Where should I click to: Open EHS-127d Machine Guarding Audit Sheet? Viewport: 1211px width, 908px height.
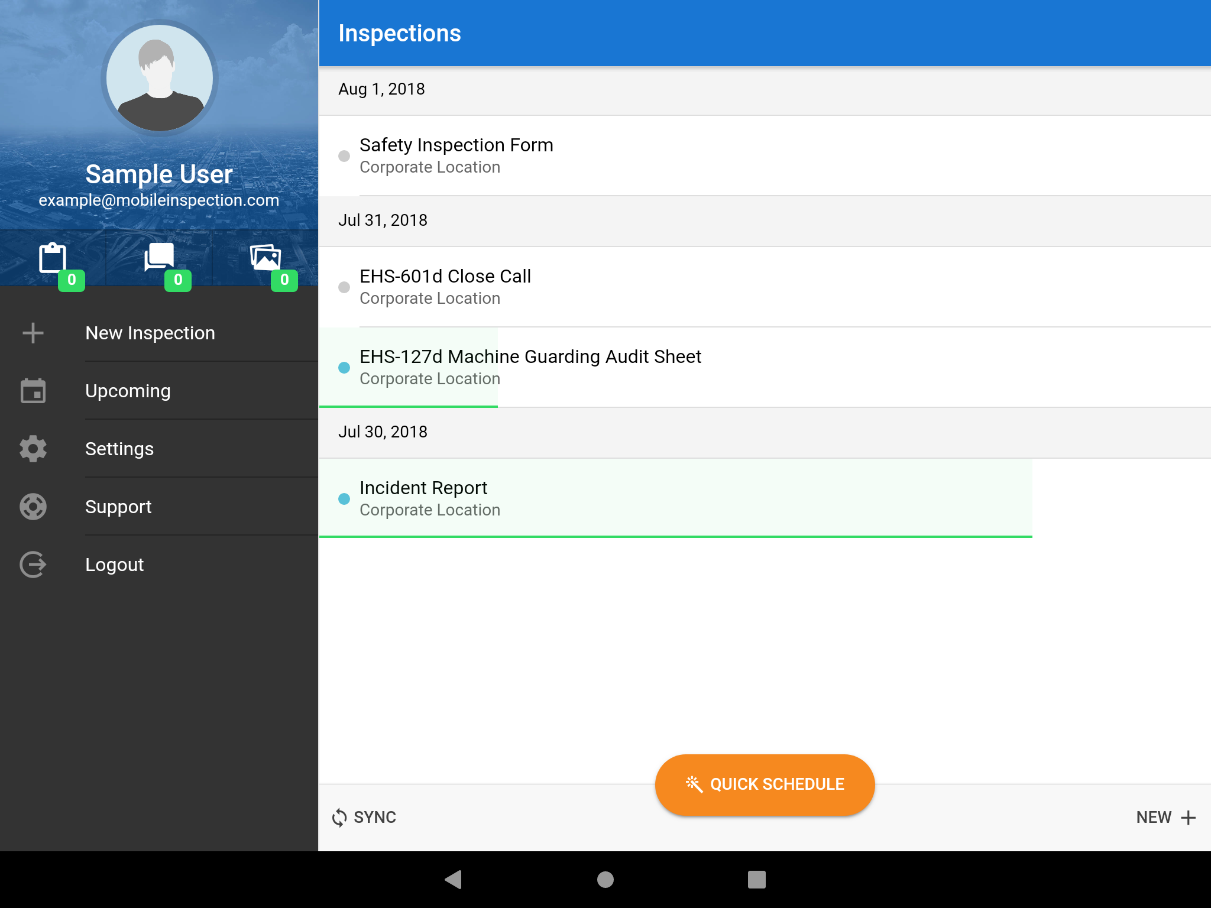pos(765,367)
